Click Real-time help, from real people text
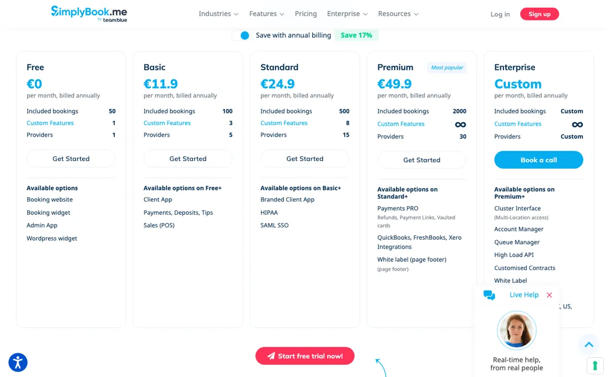This screenshot has height=377, width=610. (x=517, y=364)
